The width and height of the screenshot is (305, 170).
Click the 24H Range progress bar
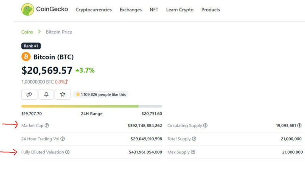pyautogui.click(x=92, y=106)
